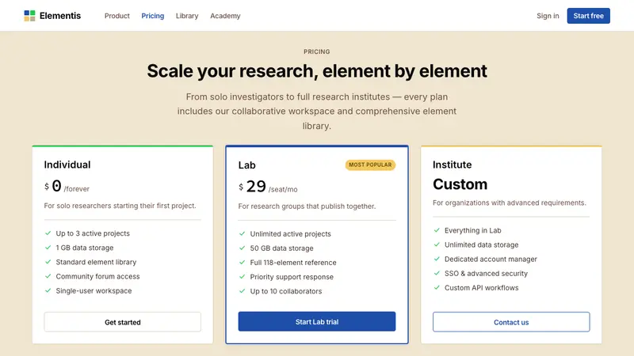The height and width of the screenshot is (356, 634).
Task: Click checkmark beside SSO & advanced security
Action: pyautogui.click(x=437, y=273)
